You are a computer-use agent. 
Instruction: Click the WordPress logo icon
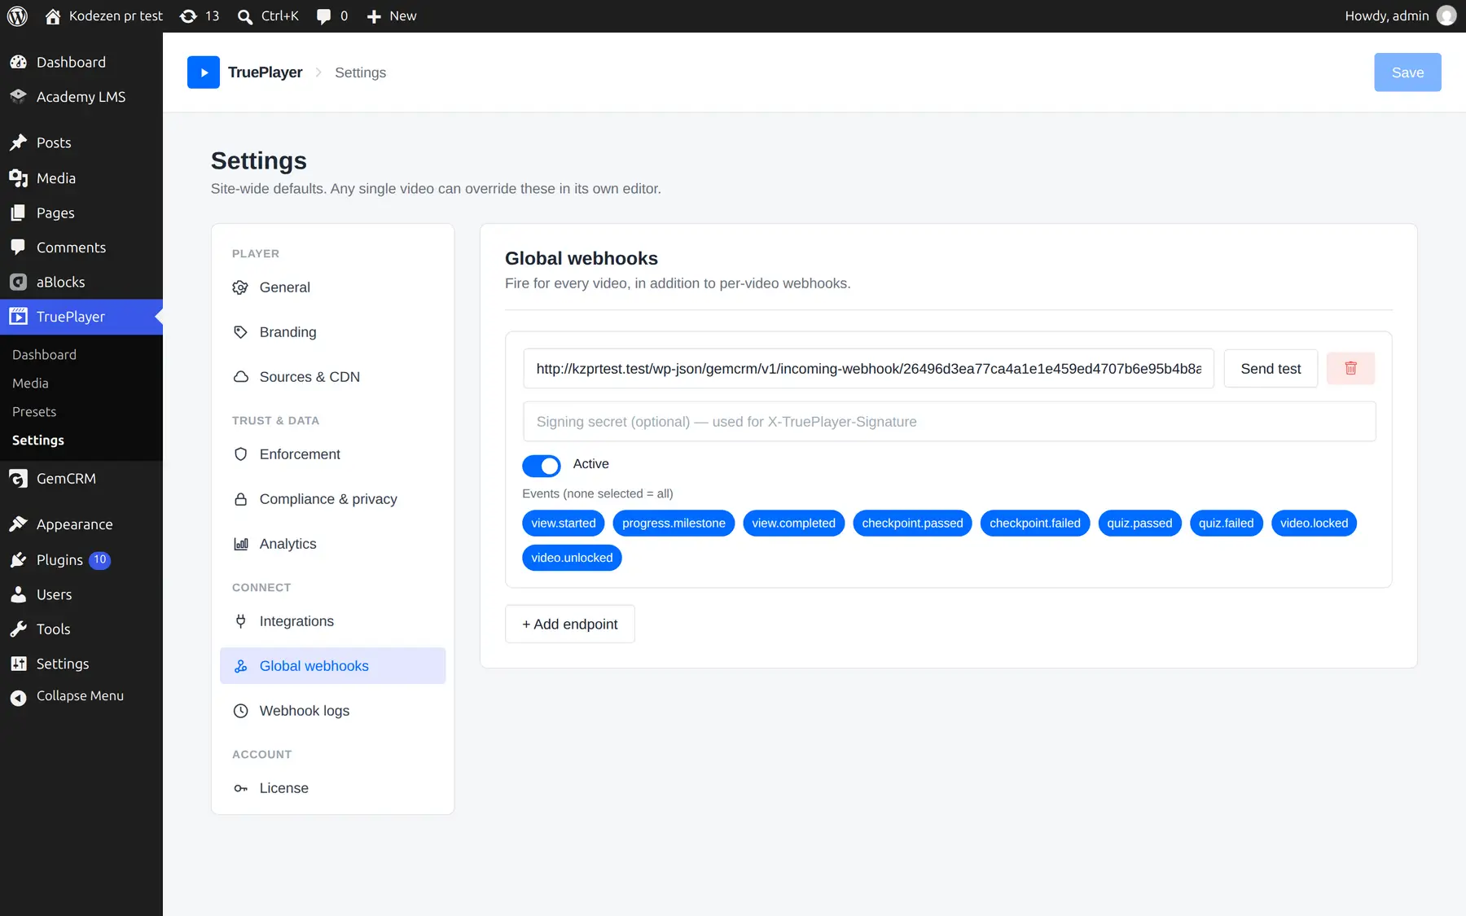coord(17,15)
